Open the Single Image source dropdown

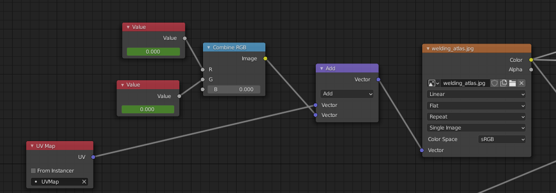[x=477, y=128]
